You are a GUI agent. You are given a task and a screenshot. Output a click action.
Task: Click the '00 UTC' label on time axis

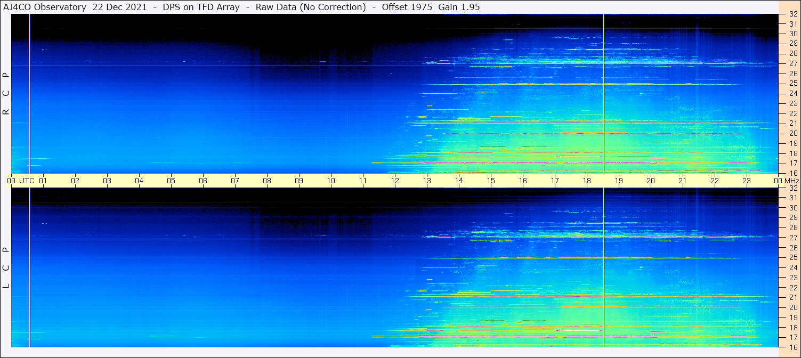pyautogui.click(x=21, y=181)
